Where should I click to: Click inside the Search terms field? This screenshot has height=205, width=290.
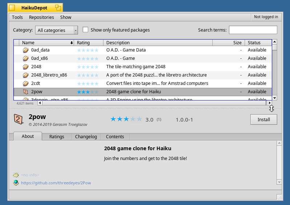pyautogui.click(x=253, y=30)
